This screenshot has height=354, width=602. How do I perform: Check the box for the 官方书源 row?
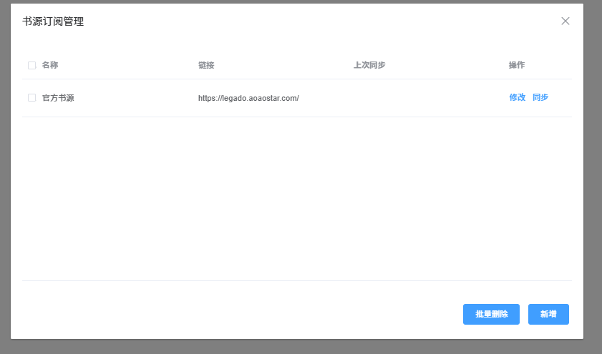pos(32,98)
